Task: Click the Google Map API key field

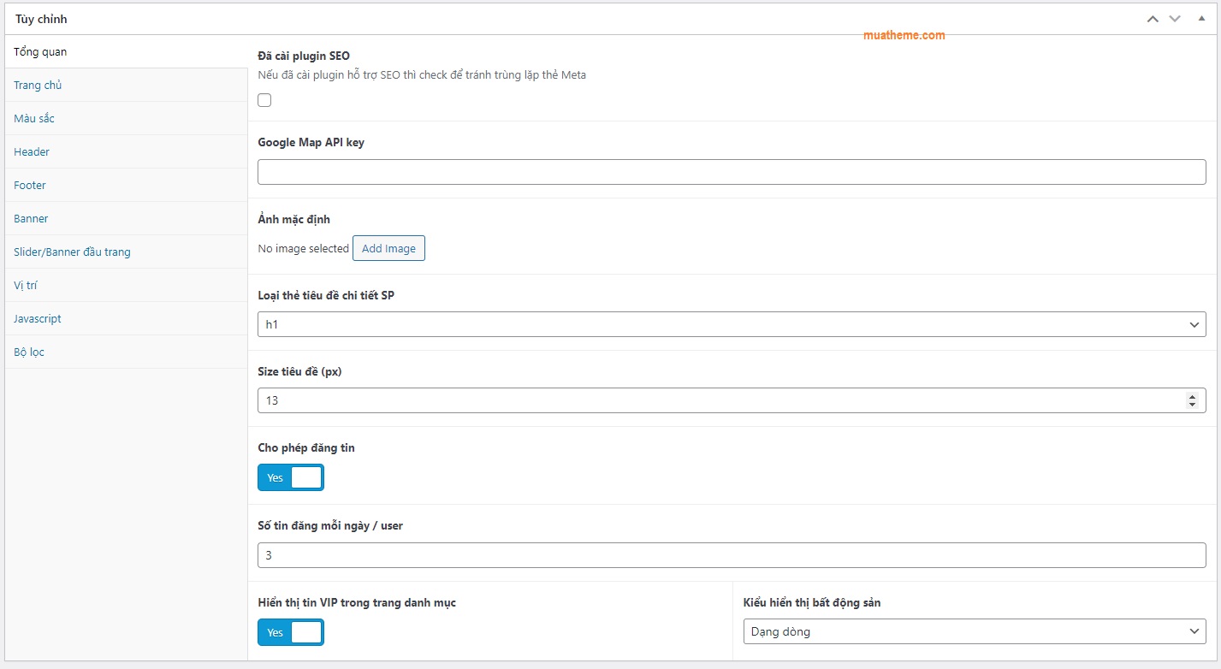Action: click(x=731, y=172)
